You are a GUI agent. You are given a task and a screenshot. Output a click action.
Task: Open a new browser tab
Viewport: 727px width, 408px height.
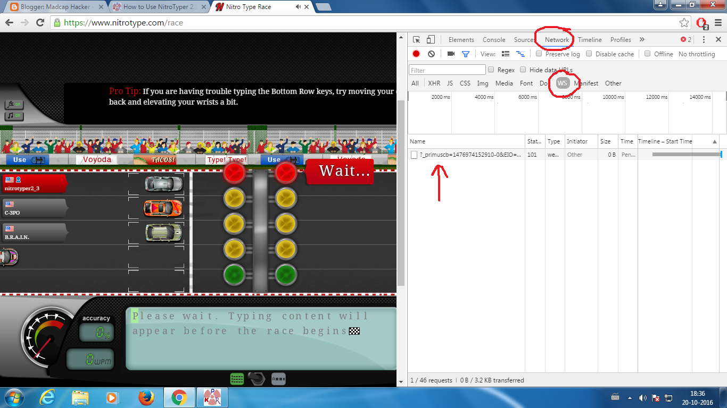(x=323, y=7)
